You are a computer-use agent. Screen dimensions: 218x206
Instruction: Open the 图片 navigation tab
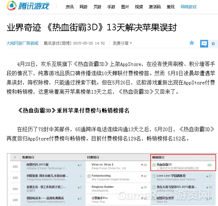[125, 7]
